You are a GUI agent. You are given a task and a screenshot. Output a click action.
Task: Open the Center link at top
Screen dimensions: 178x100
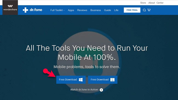click(160, 3)
